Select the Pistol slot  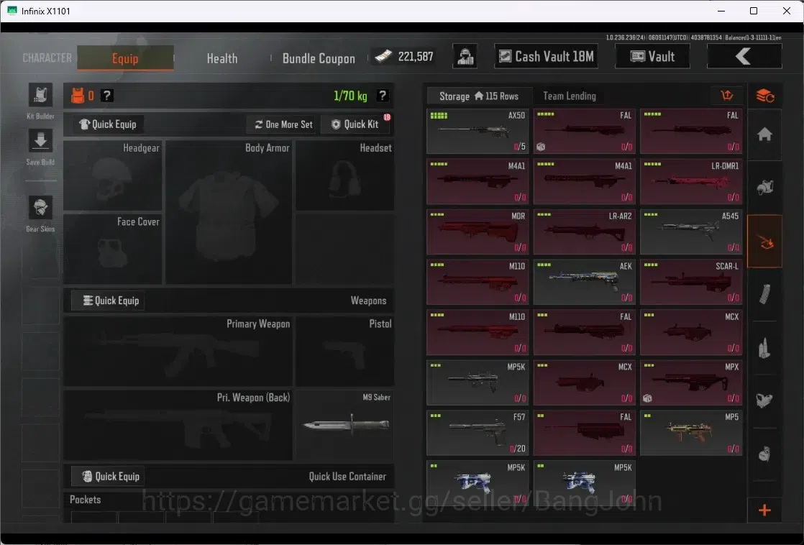(344, 351)
